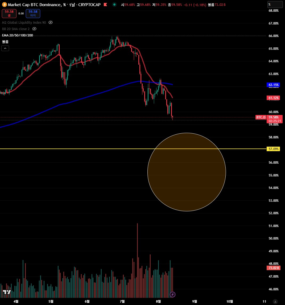Click the 시 59.68% open value

coord(128,5)
